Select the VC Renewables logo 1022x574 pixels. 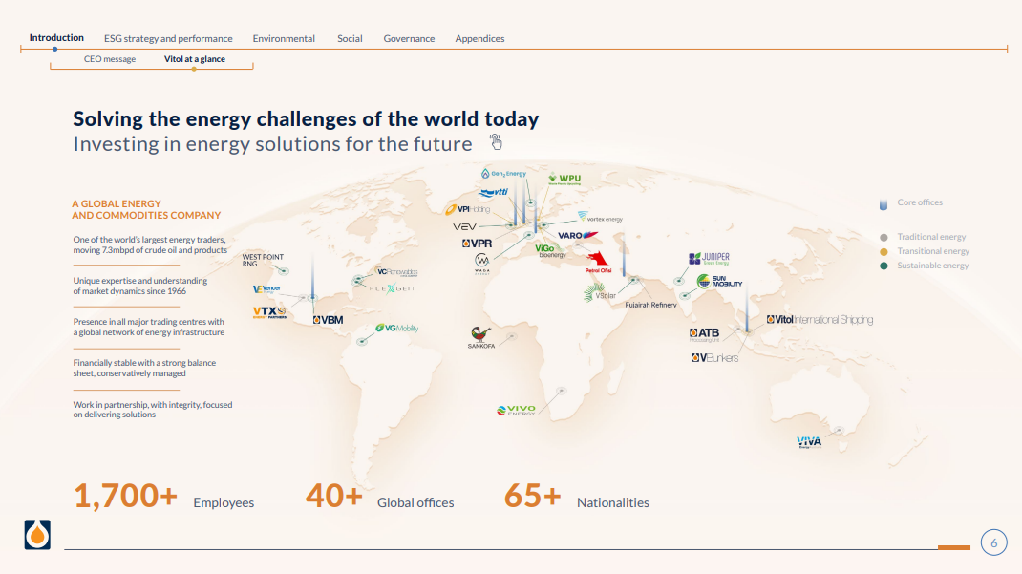(397, 271)
